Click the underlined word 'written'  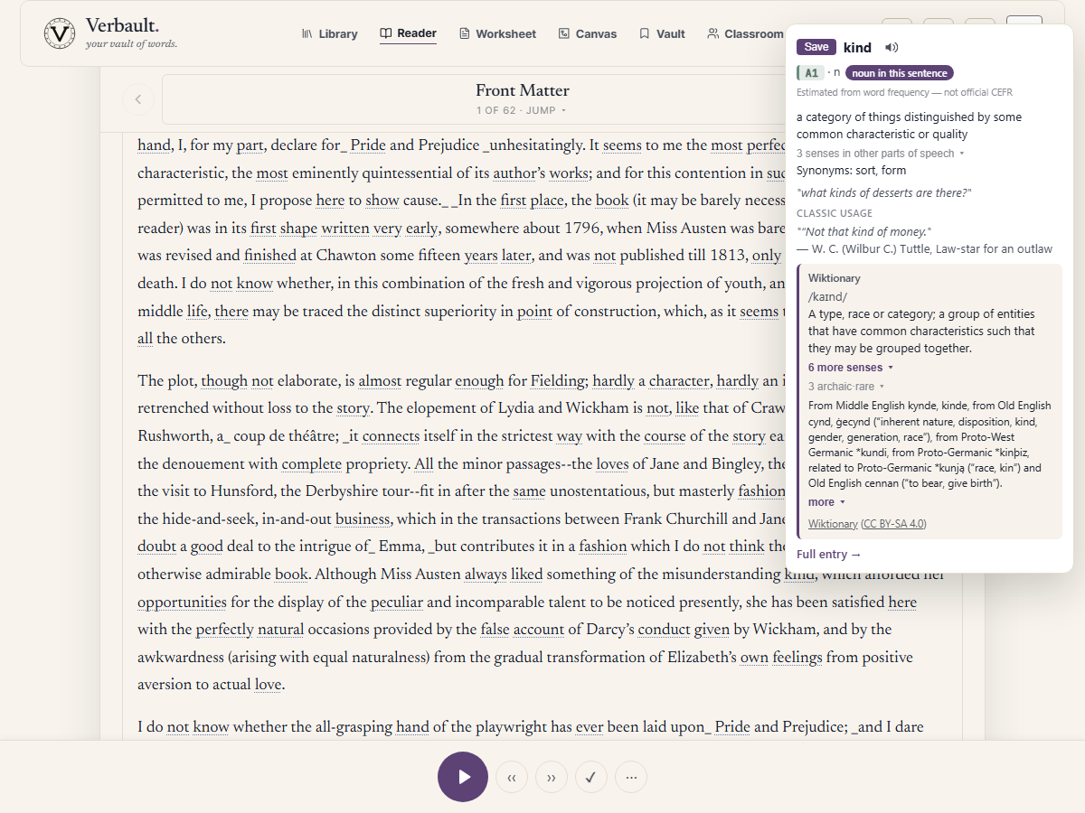(x=345, y=229)
